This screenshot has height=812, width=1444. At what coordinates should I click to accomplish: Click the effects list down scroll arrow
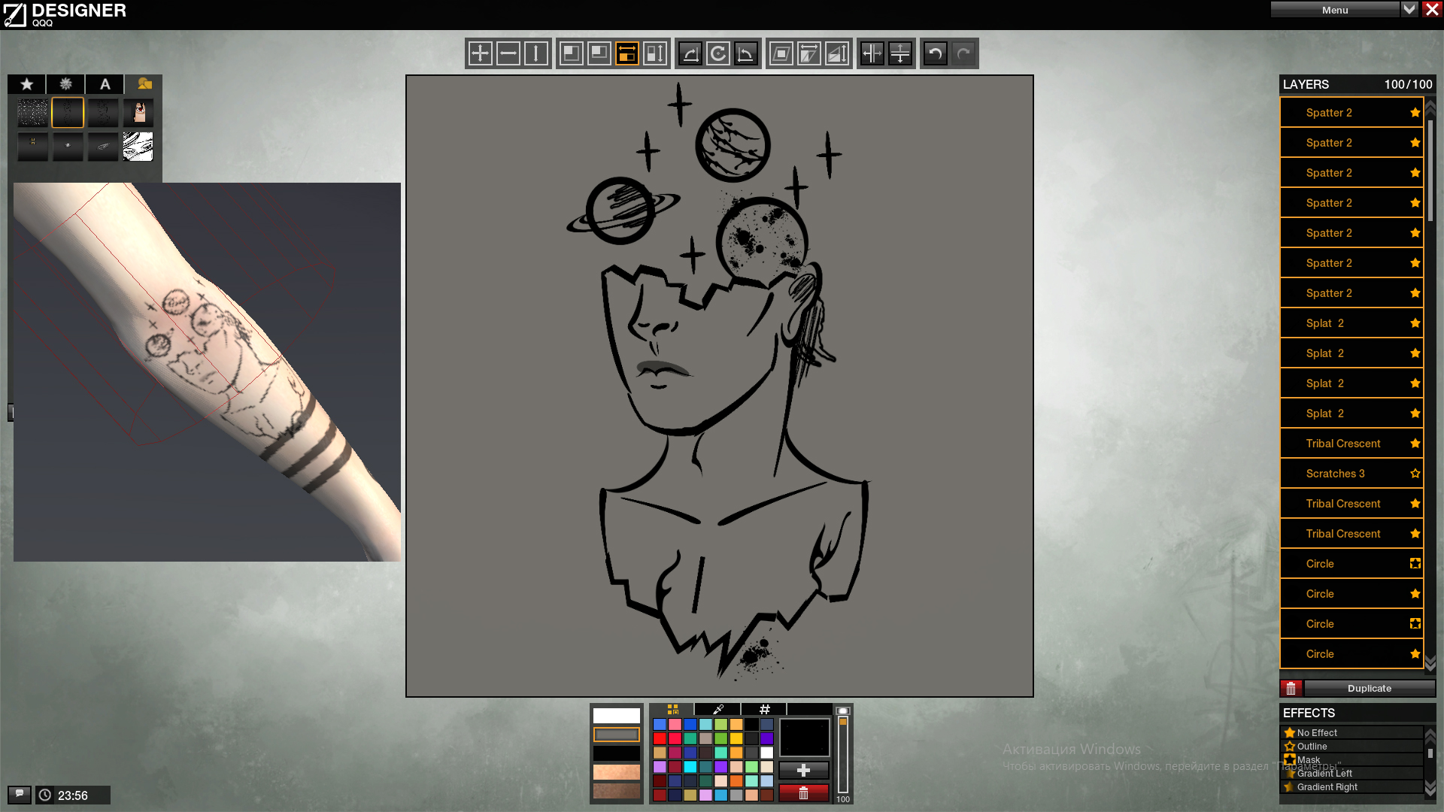(1430, 787)
